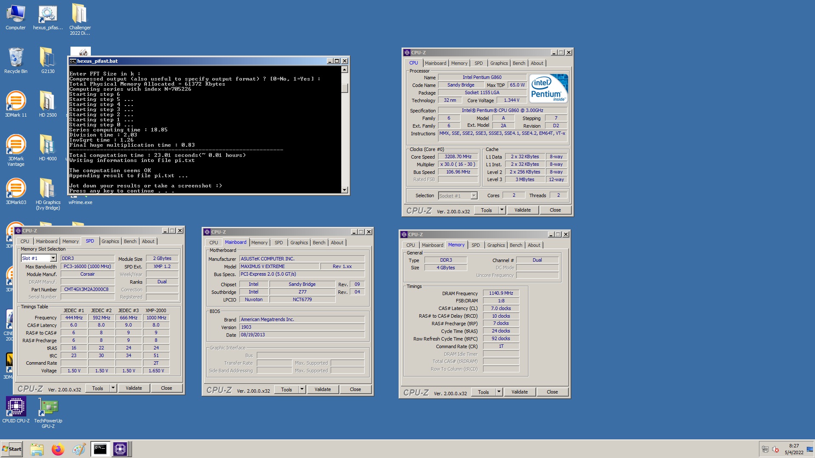Viewport: 815px width, 458px height.
Task: Expand Tools dropdown arrow in CPU window
Action: [x=501, y=210]
